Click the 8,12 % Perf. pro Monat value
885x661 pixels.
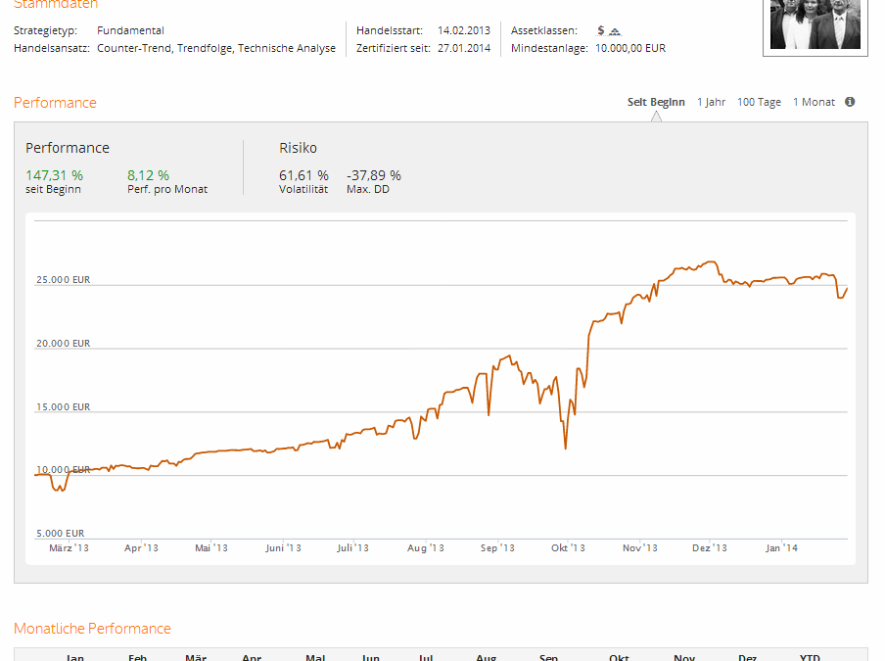coord(148,175)
